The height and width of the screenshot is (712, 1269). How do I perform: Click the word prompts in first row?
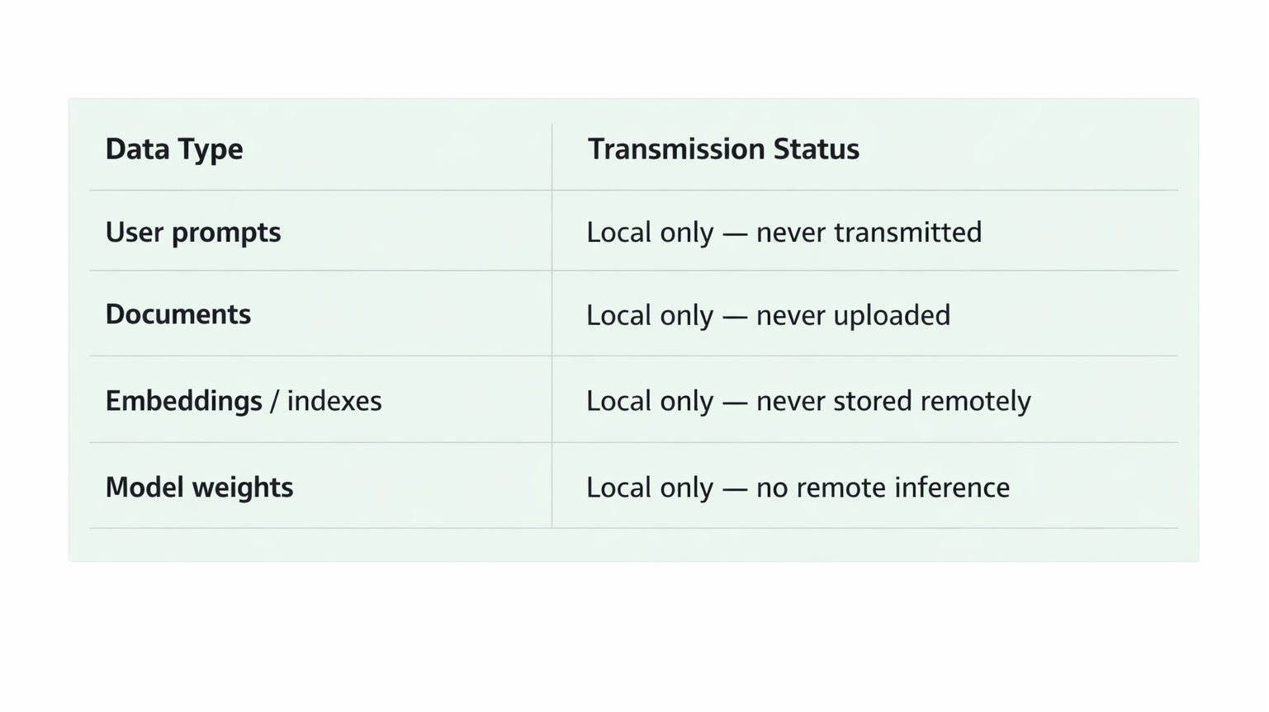coord(226,233)
